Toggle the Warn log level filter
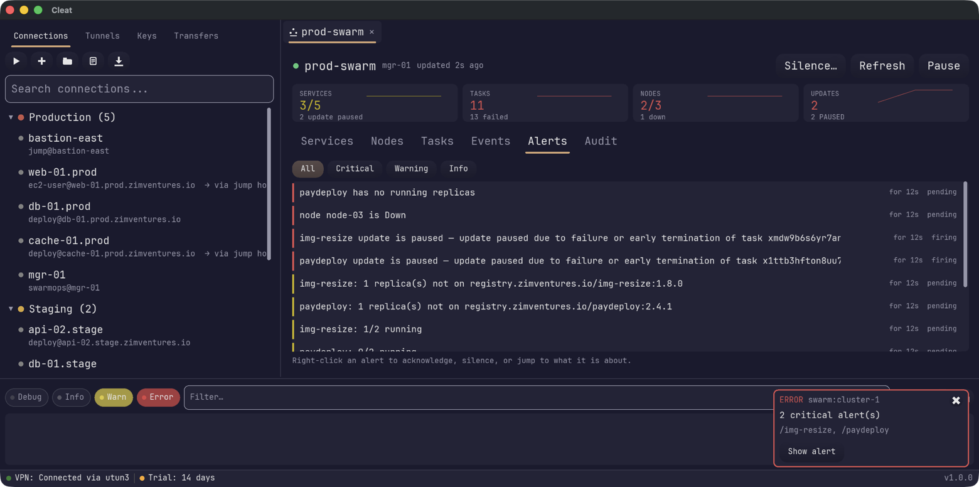The image size is (979, 487). tap(113, 397)
